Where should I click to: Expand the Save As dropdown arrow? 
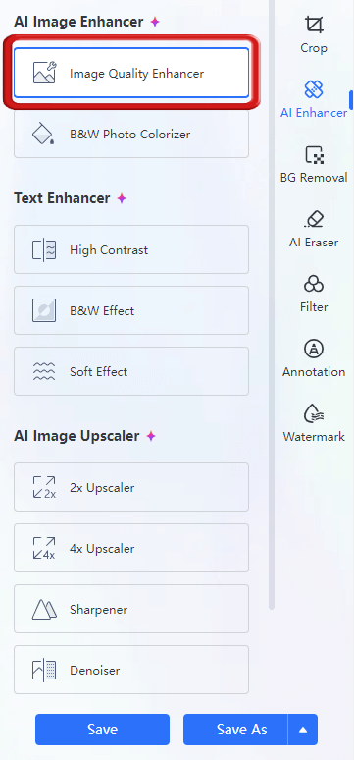click(303, 730)
